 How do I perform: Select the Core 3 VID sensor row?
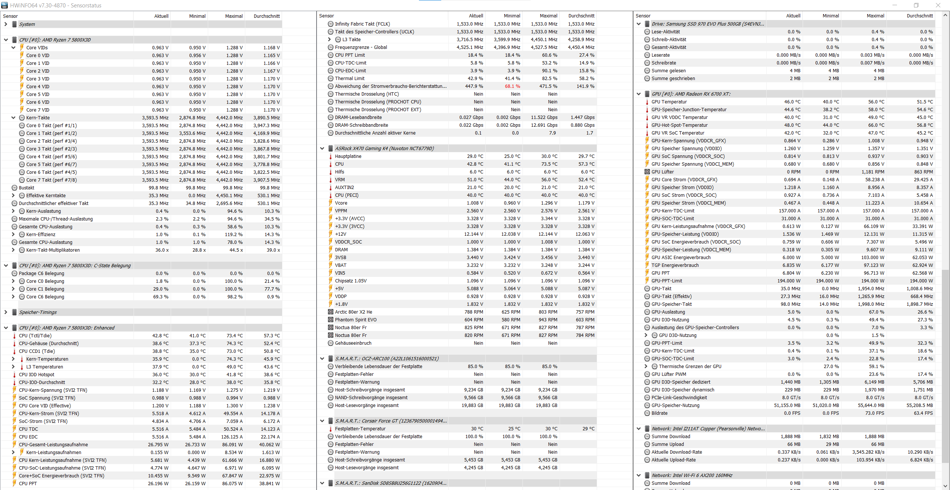pyautogui.click(x=37, y=79)
